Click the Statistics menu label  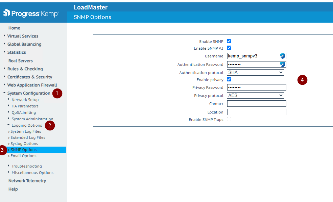pyautogui.click(x=17, y=52)
